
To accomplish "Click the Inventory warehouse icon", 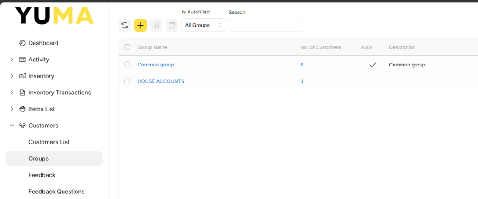I will coord(22,76).
